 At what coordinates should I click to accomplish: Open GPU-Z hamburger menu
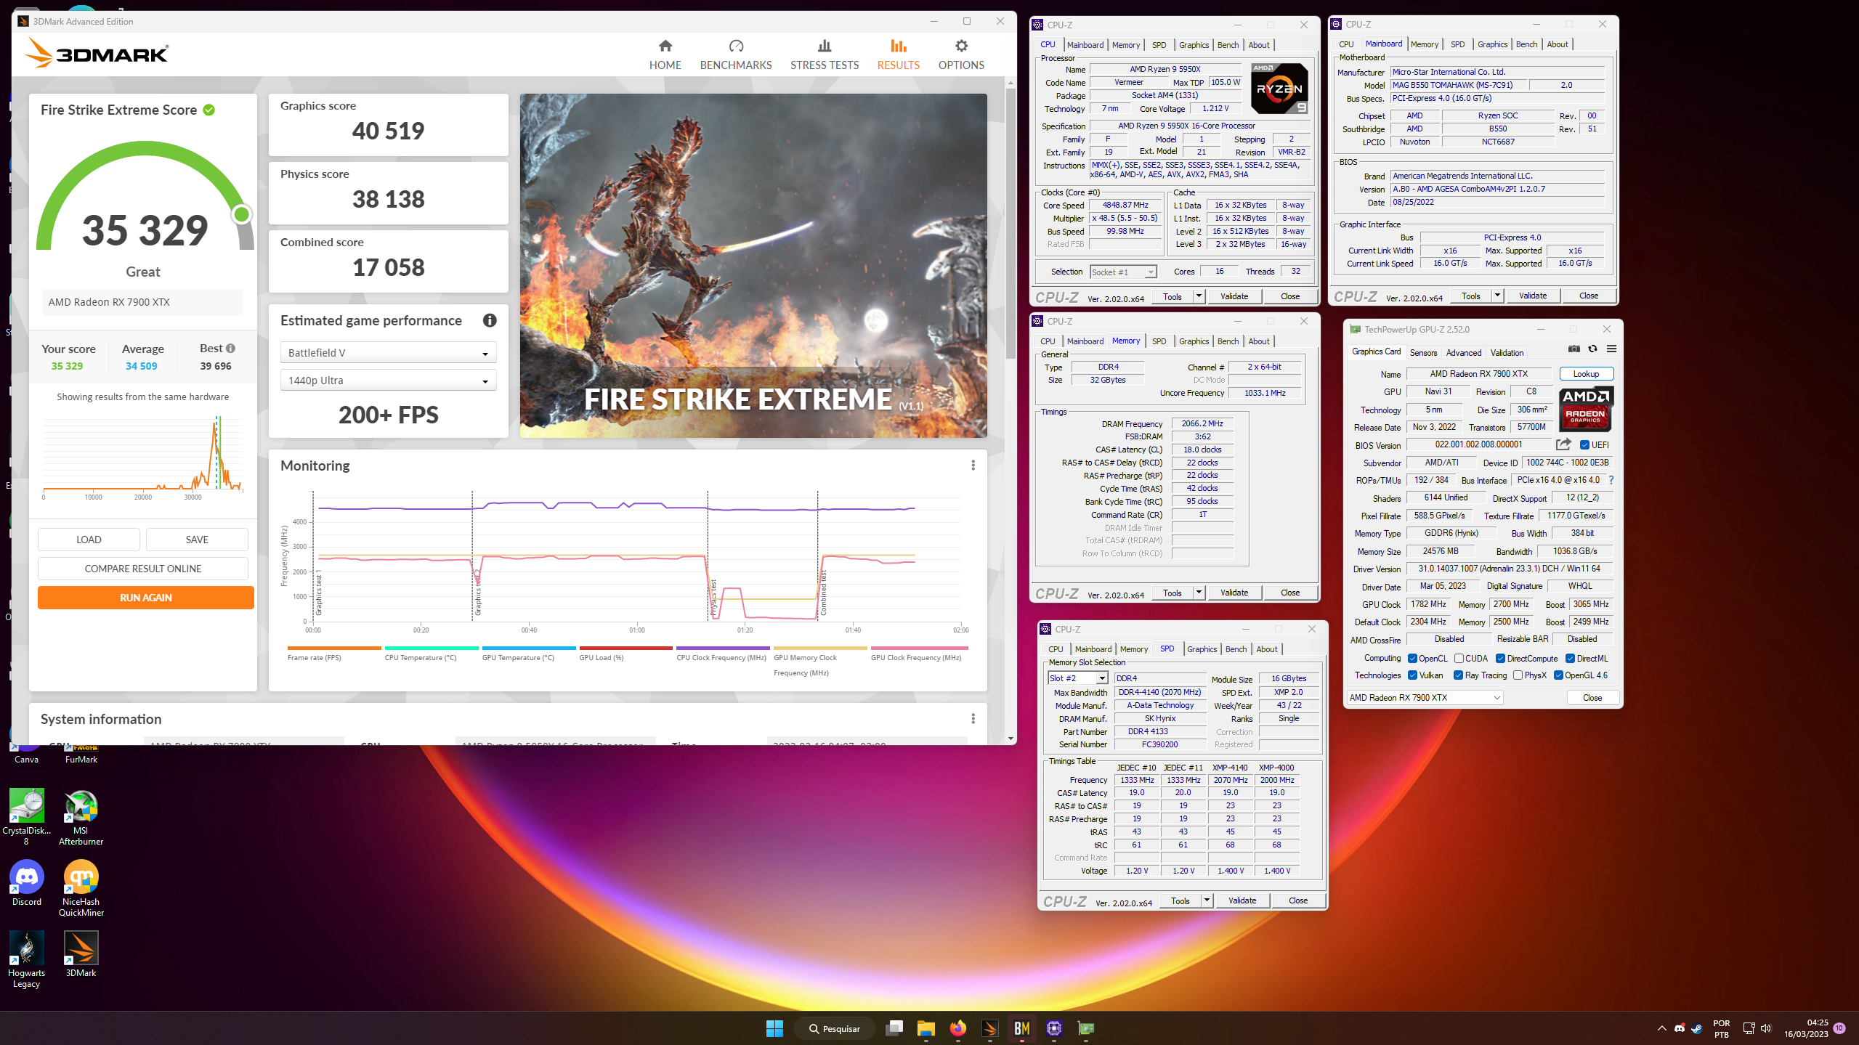point(1611,349)
